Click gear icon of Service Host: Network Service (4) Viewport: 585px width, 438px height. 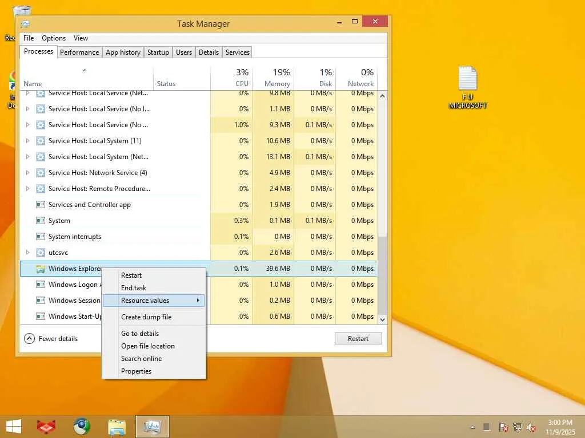41,173
